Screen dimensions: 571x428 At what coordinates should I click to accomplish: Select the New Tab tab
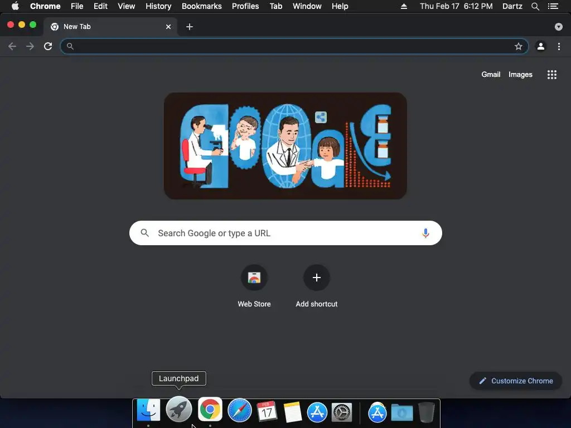coord(110,27)
